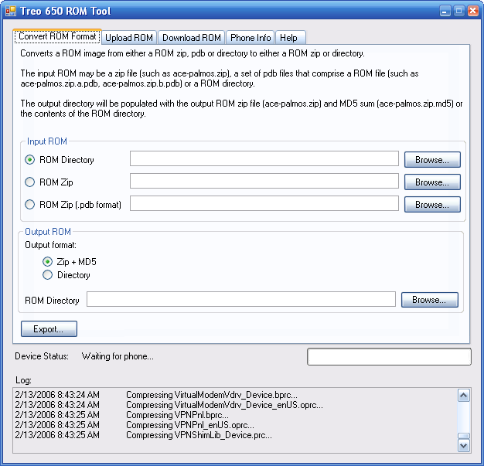Choose Directory output format
The image size is (484, 466).
click(x=47, y=275)
